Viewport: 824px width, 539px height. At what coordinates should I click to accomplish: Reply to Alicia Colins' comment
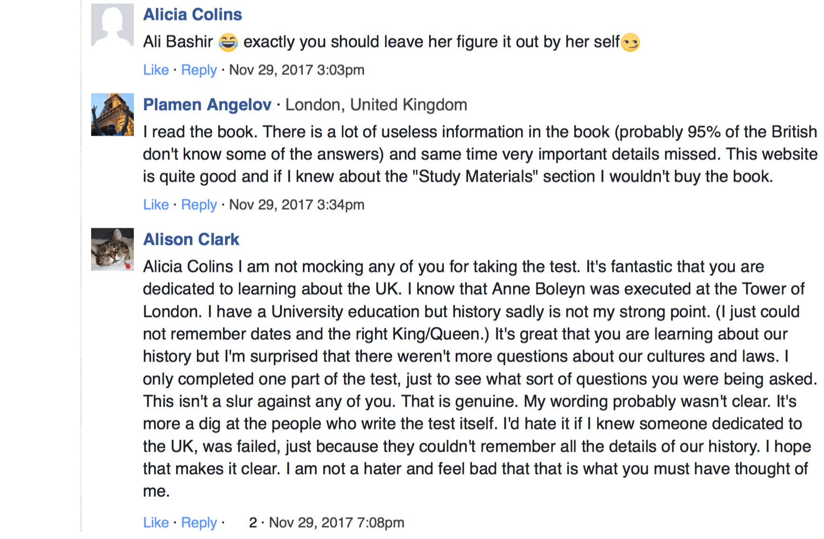click(199, 70)
